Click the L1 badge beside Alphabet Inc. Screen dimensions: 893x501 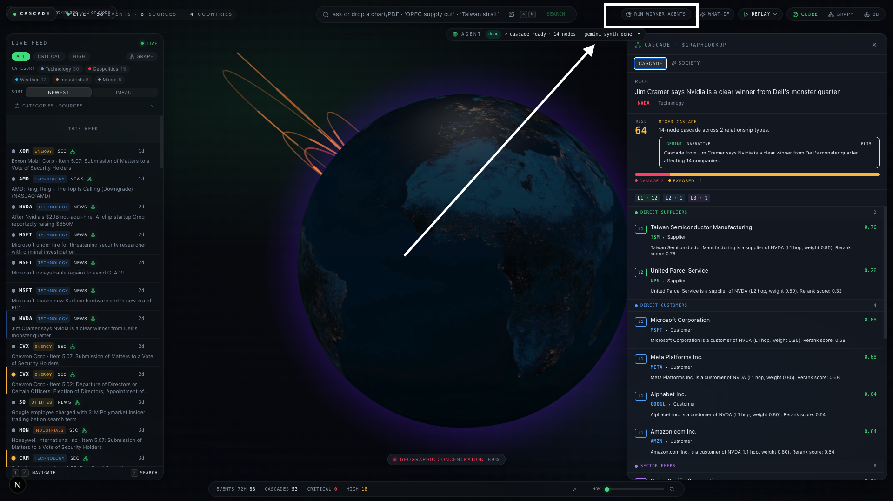coord(641,396)
